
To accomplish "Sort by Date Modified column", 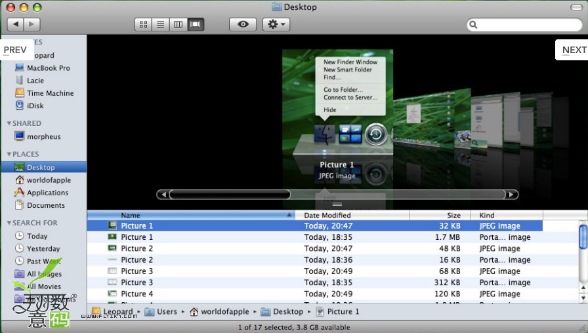I will point(352,215).
